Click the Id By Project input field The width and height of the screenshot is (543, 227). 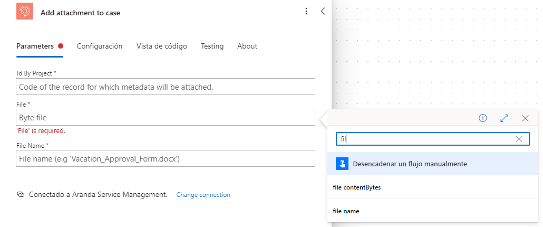(x=166, y=87)
